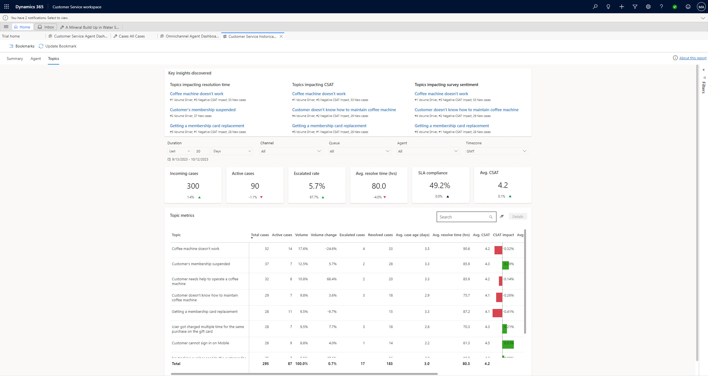Click the Bookmarks list icon

coord(11,46)
